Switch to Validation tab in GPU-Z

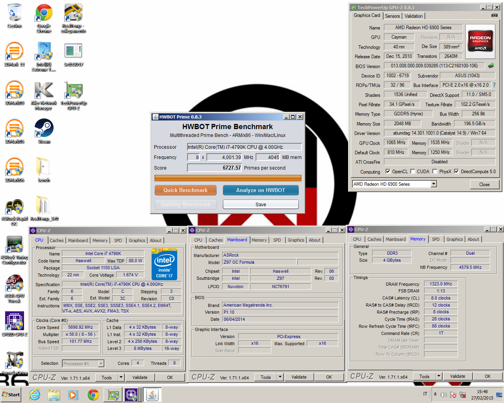pyautogui.click(x=413, y=16)
